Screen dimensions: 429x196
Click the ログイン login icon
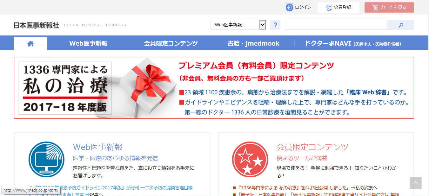tap(289, 7)
